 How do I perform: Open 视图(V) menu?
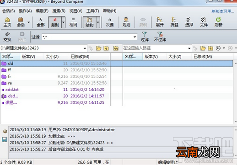click(76, 11)
